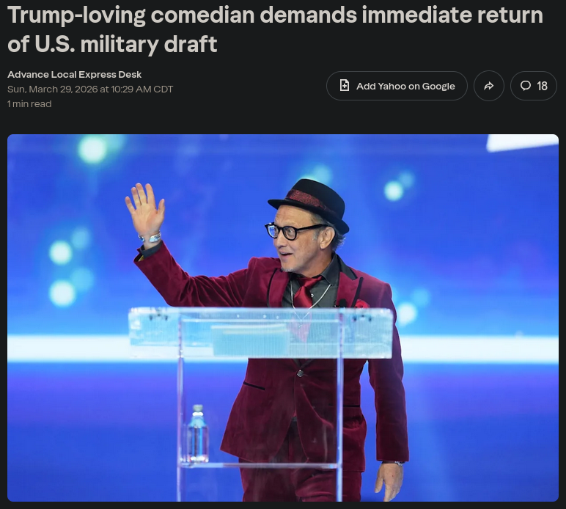Click the document-plus icon beside Add Yahoo
This screenshot has height=509, width=566.
[x=345, y=86]
